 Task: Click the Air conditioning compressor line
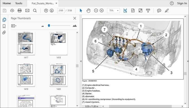pos(109,99)
